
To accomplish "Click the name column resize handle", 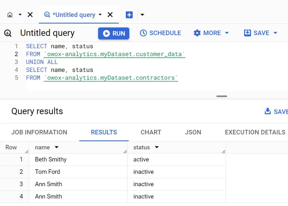I will click(125, 152).
